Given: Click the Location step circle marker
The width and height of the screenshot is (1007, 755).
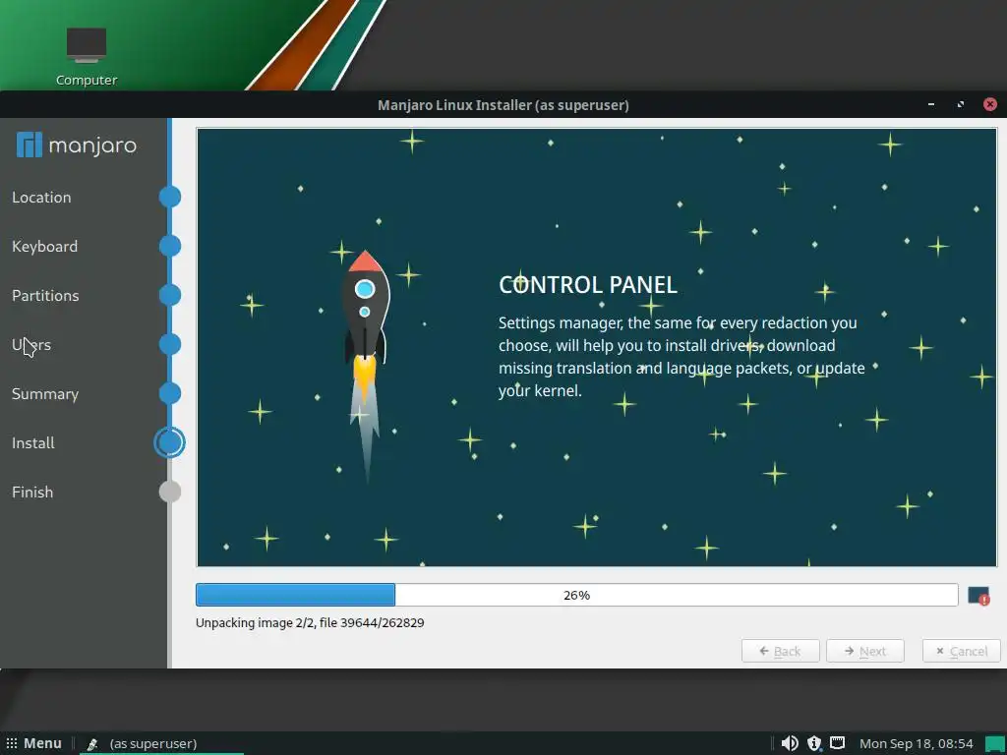Looking at the screenshot, I should tap(169, 197).
